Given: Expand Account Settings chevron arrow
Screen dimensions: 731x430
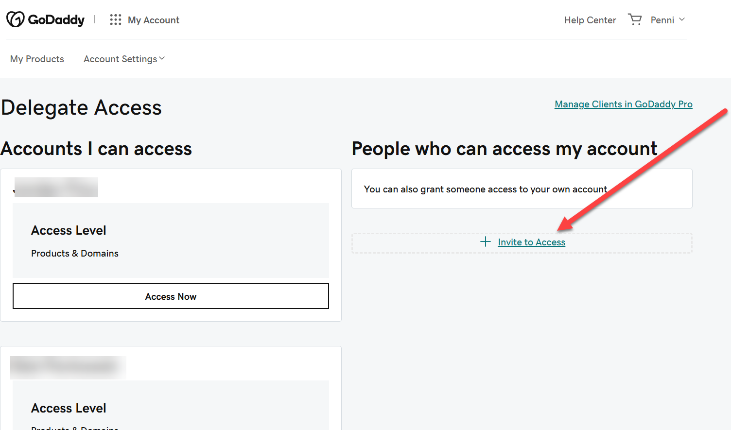Looking at the screenshot, I should click(x=162, y=59).
